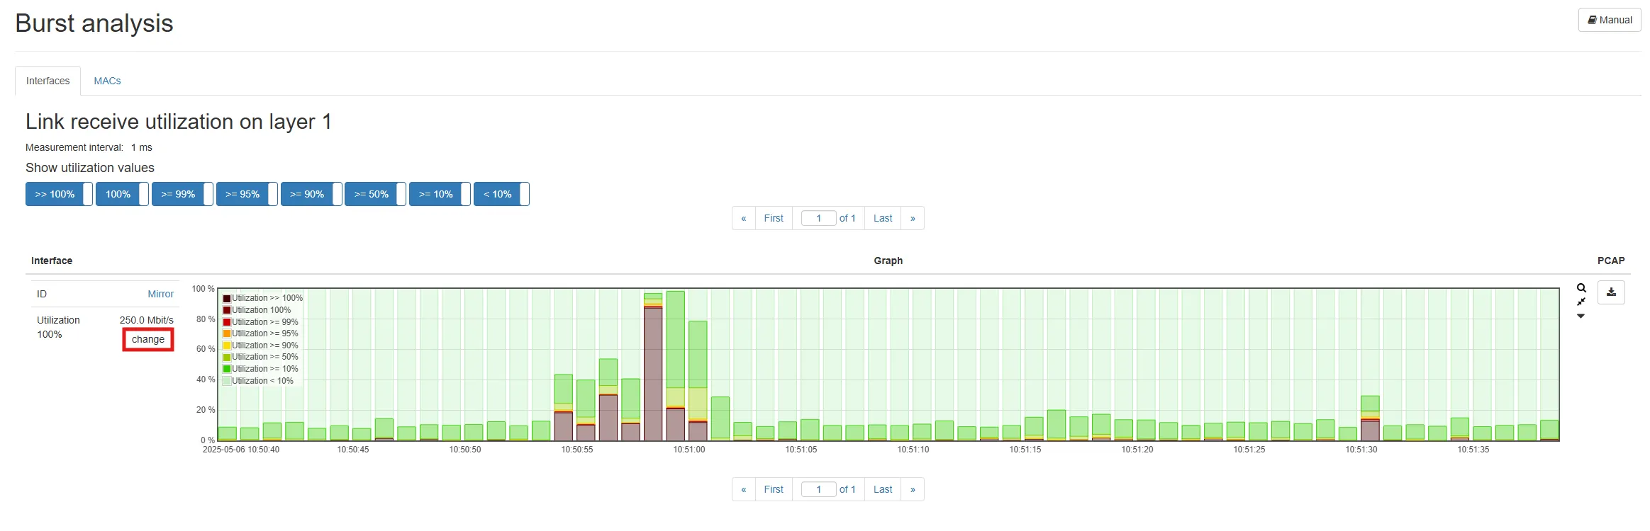Expand the down caret next to graph
This screenshot has width=1650, height=531.
pyautogui.click(x=1581, y=316)
